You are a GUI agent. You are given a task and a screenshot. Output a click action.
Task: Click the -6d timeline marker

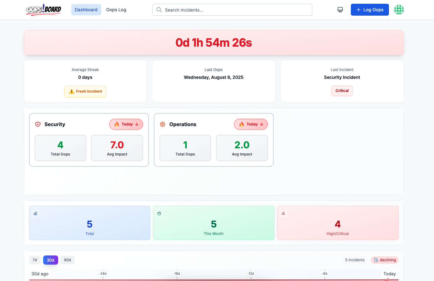tap(325, 273)
